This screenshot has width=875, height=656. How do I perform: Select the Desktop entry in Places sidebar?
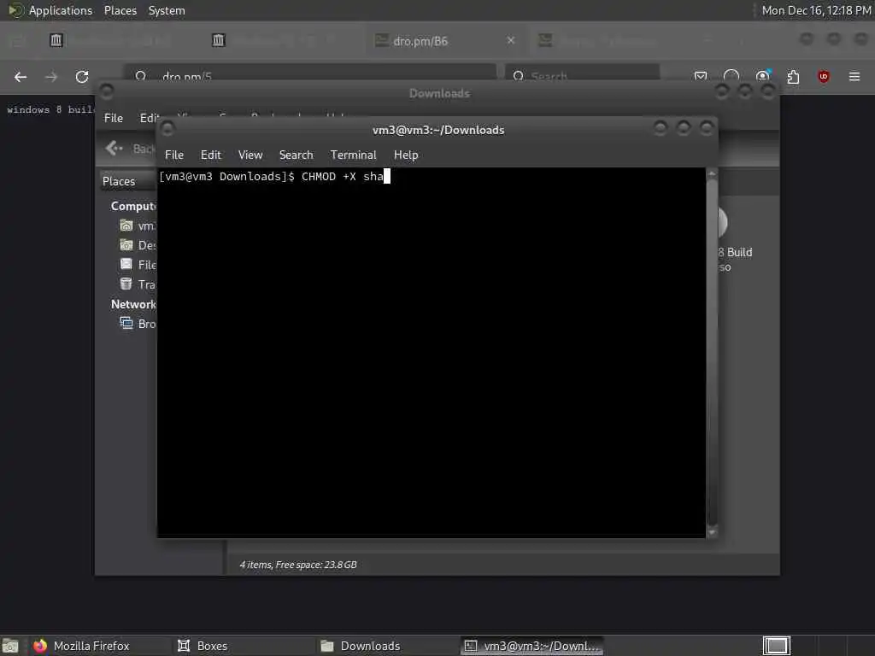(x=138, y=245)
